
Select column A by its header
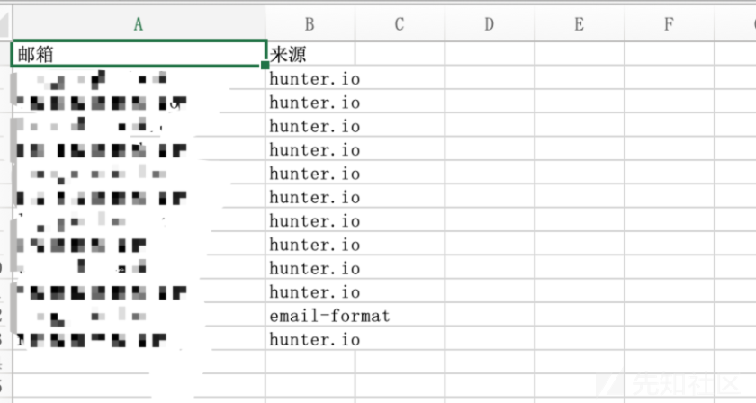tap(139, 23)
